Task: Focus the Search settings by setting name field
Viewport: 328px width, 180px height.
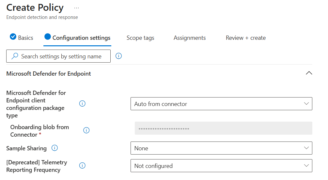Action: click(61, 56)
